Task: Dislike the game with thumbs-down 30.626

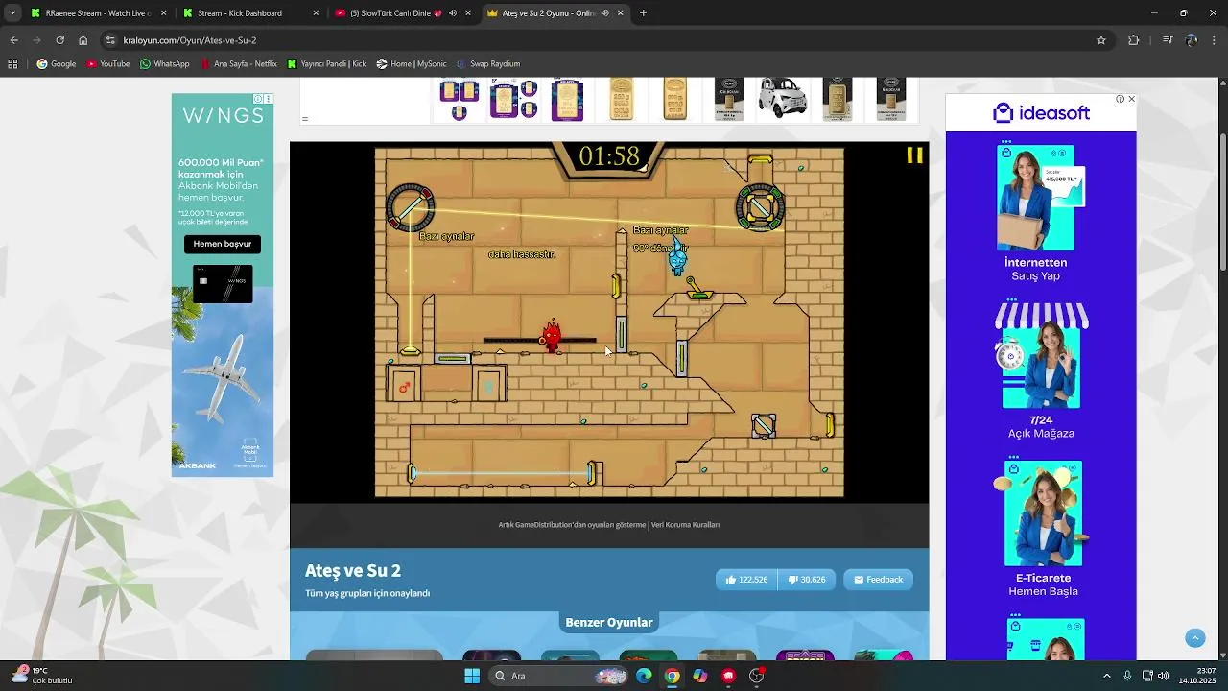Action: pos(807,580)
